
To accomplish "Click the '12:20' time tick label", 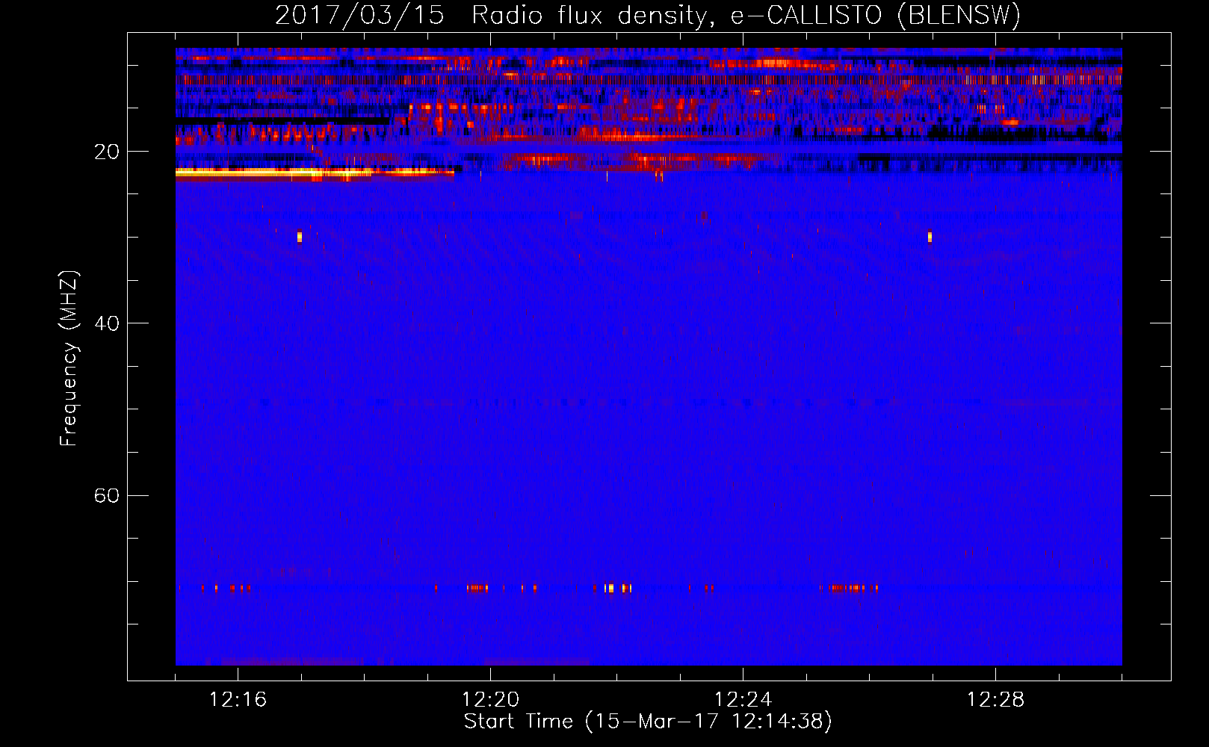I will [490, 700].
